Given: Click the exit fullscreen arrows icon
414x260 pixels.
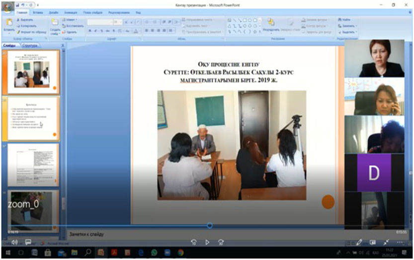Looking at the screenshot, I should point(386,242).
